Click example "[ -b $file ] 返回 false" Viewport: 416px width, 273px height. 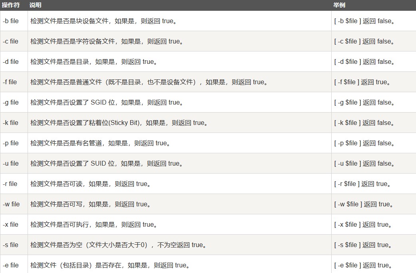click(364, 21)
